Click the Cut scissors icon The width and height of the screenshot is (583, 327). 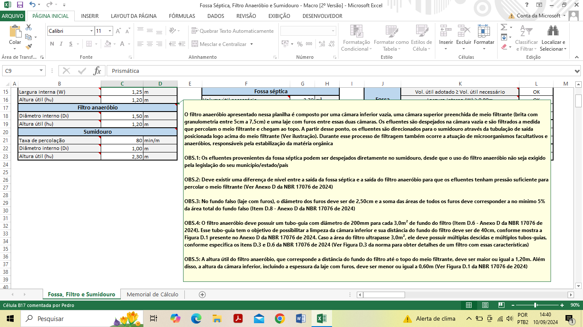coord(29,27)
